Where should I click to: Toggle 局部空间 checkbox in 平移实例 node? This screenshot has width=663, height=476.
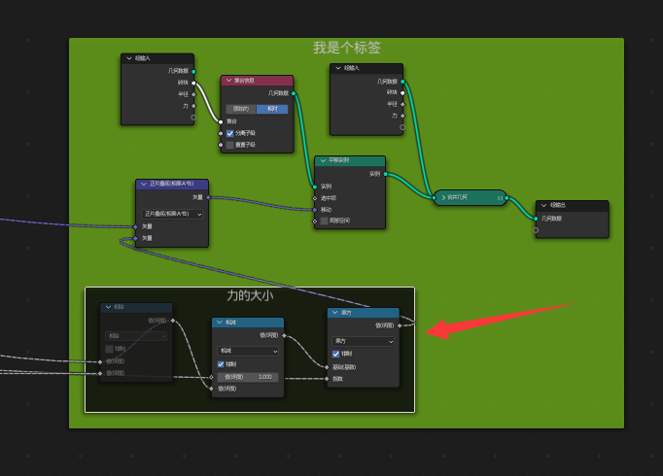coord(324,221)
